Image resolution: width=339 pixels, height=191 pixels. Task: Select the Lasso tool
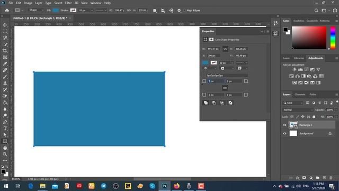coord(5,38)
